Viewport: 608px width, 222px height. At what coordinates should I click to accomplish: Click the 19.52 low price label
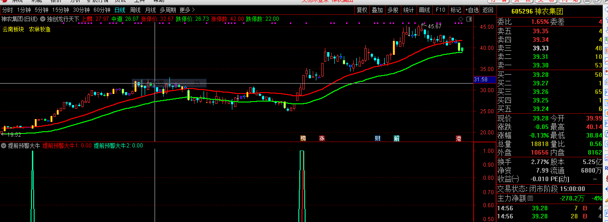tap(14, 134)
